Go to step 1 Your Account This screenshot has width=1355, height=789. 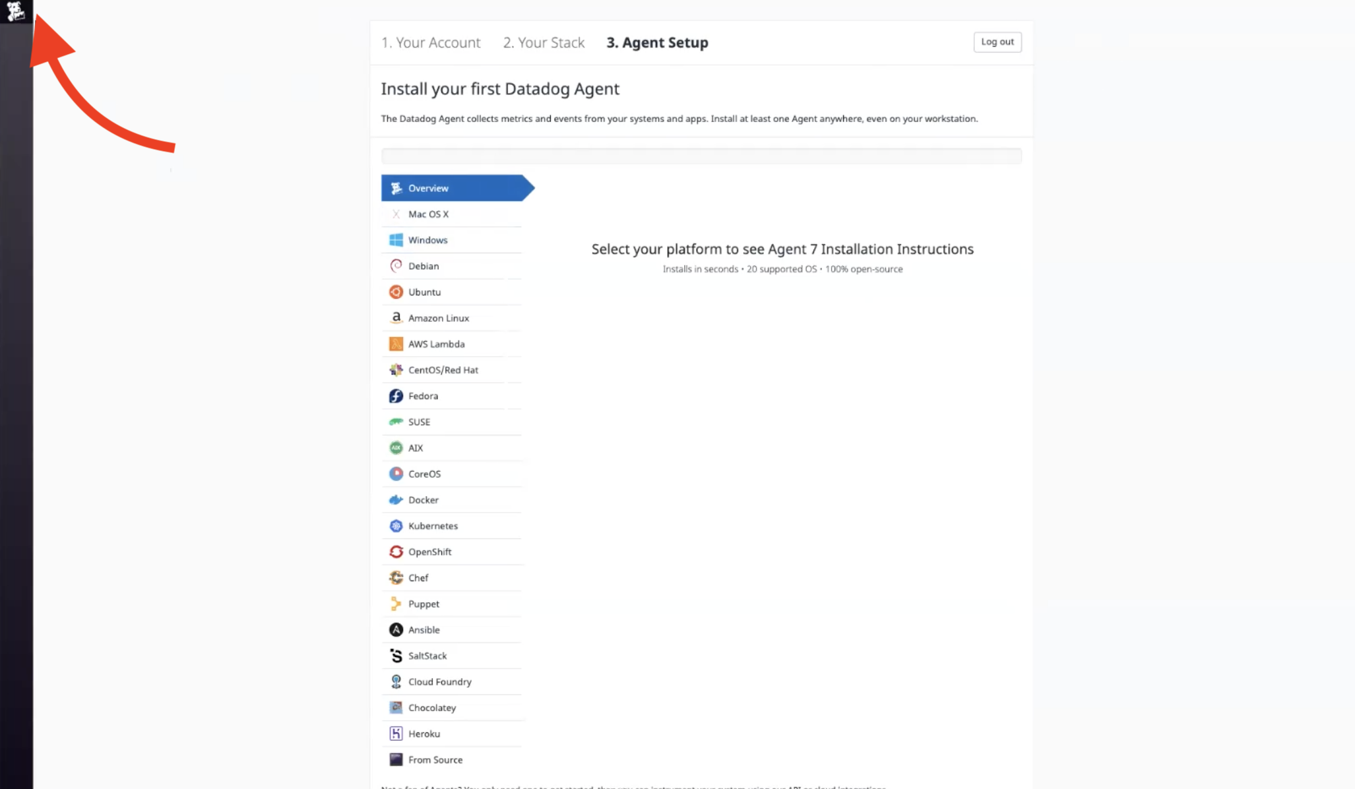click(431, 43)
